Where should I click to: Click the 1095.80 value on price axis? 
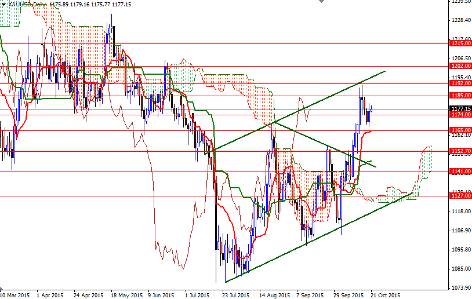pyautogui.click(x=461, y=250)
